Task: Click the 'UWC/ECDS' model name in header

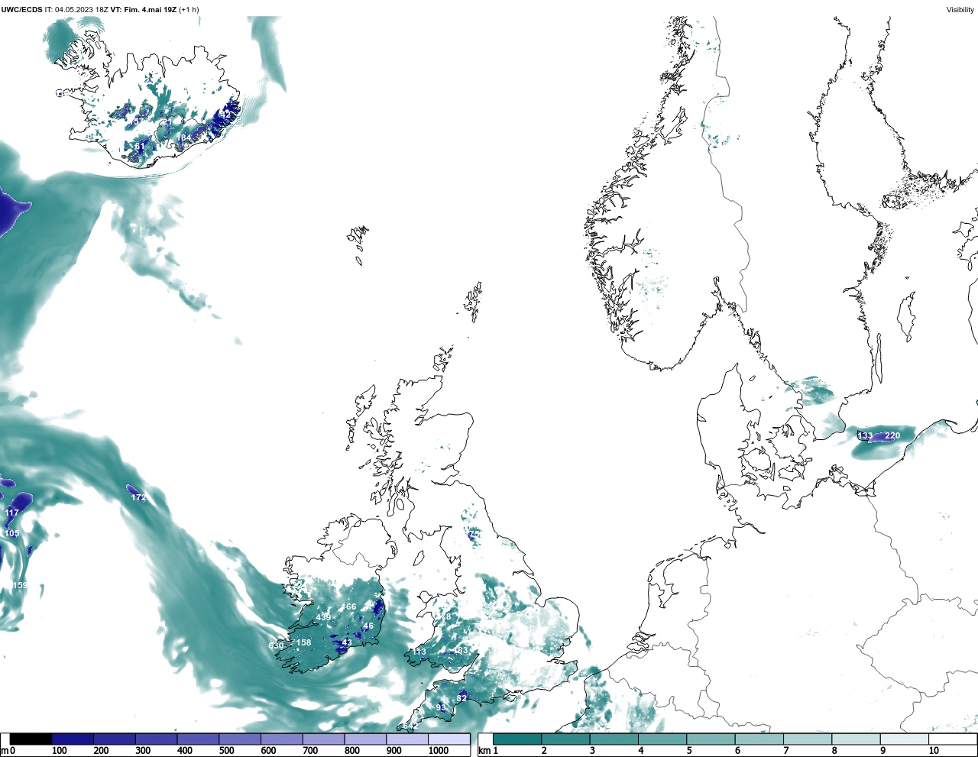Action: (21, 10)
